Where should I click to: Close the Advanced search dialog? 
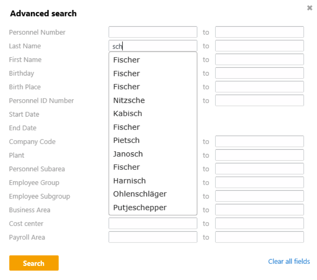pos(310,8)
